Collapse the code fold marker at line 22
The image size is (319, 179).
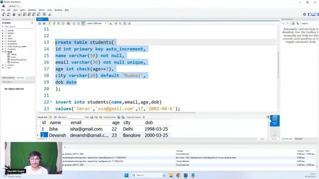[x=51, y=102]
